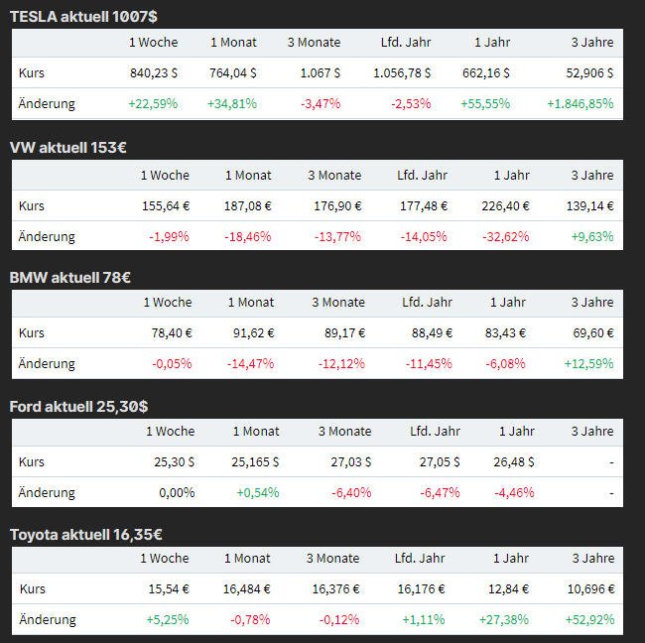Image resolution: width=645 pixels, height=643 pixels.
Task: Select Tesla's 3 Jahre change +1.846,85%
Action: 580,103
